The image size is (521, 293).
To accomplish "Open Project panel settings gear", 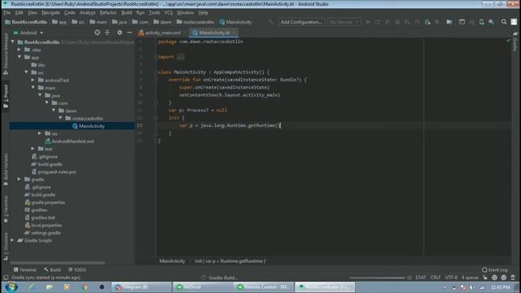I will coord(120,33).
